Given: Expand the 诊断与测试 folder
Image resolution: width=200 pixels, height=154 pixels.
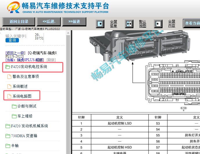Looking at the screenshot, I should coord(27,106).
